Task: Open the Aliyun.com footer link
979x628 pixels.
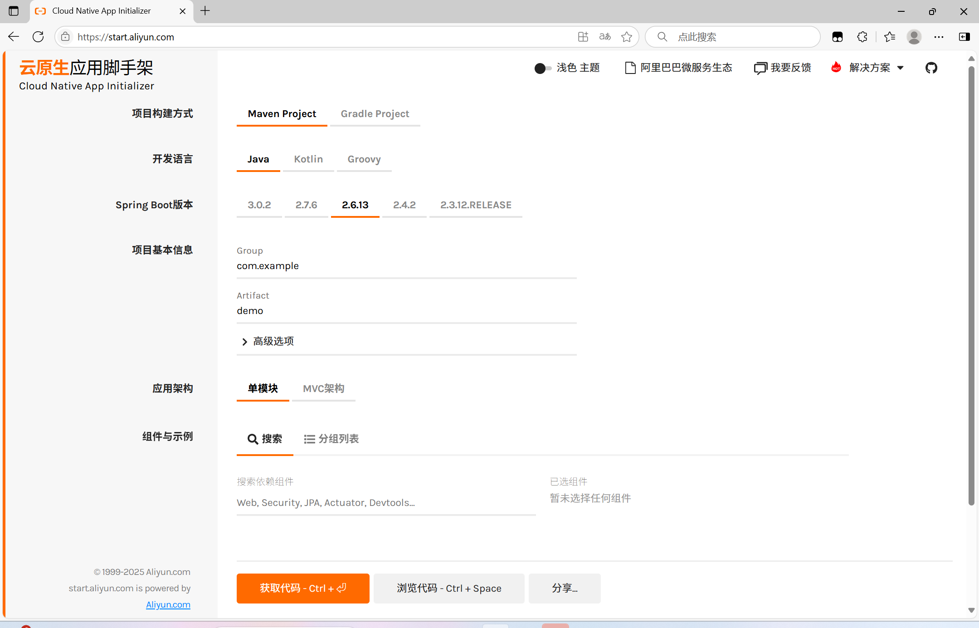Action: (168, 605)
